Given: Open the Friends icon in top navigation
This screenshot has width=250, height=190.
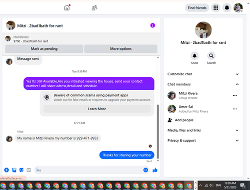Looking at the screenshot, I should (94, 8).
